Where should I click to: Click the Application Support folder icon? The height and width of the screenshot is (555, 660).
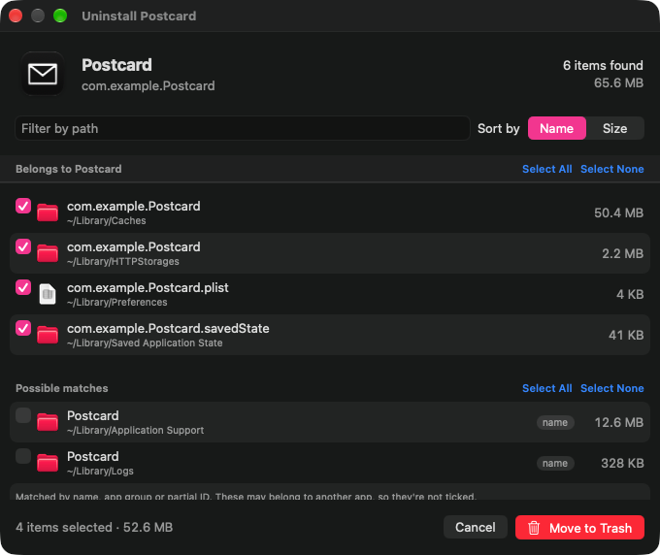tap(48, 422)
